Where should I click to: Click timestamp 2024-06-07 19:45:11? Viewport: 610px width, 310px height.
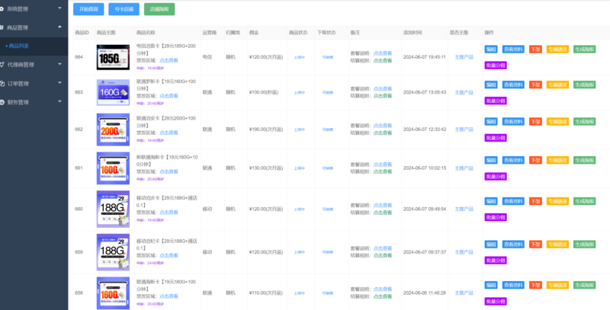(x=425, y=57)
